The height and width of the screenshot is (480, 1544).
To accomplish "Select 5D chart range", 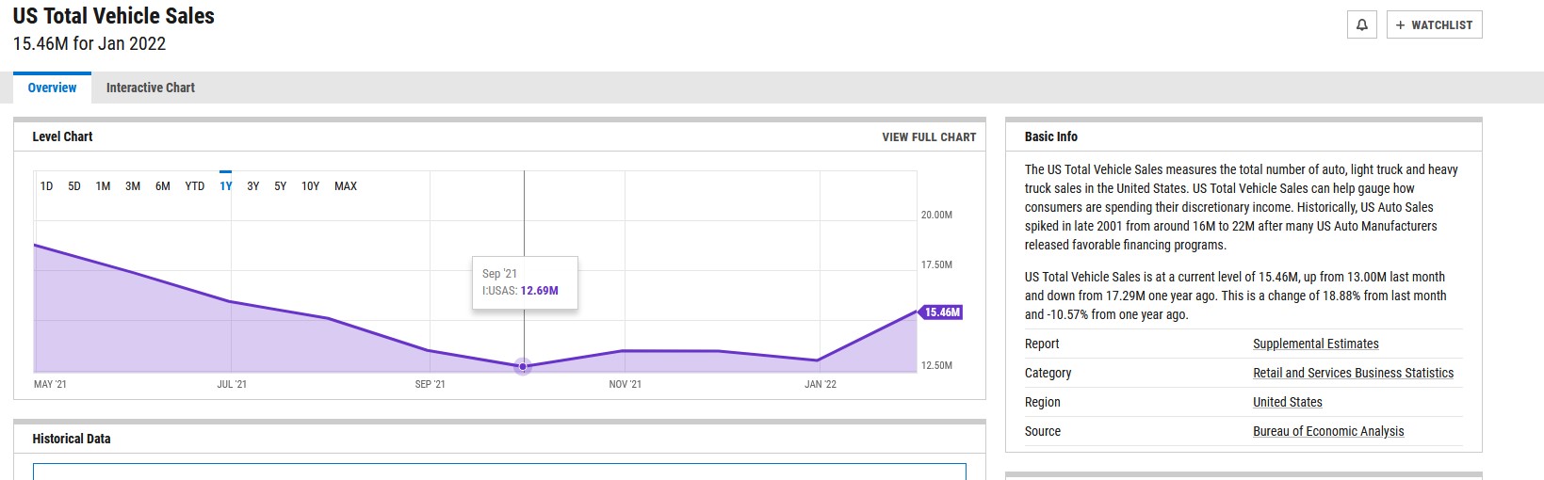I will click(x=74, y=186).
